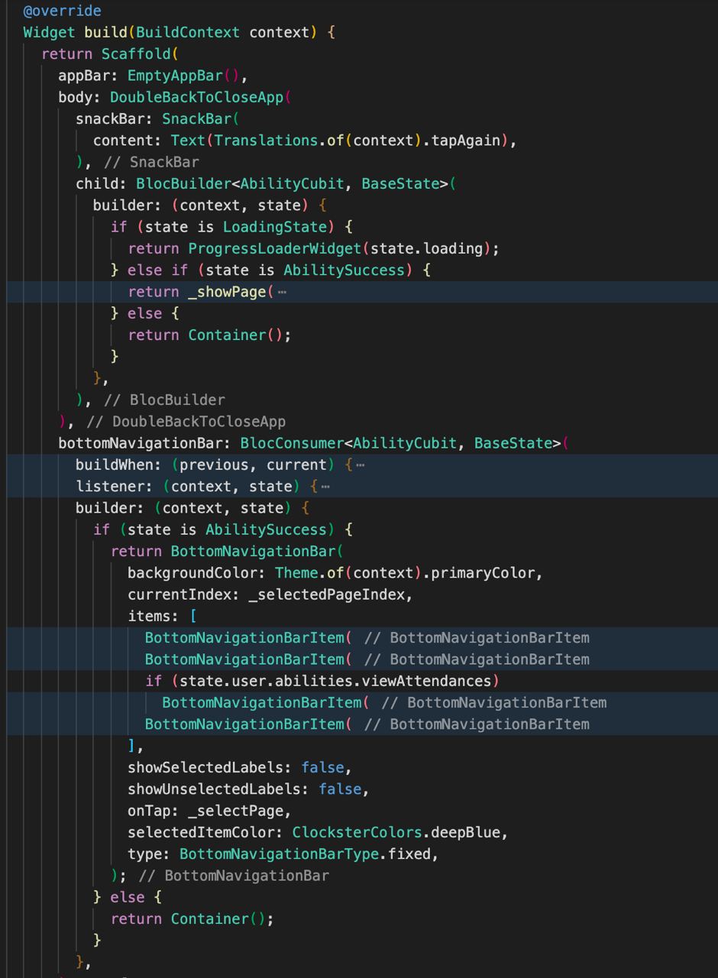Click the // SnackBar closing comment
718x978 pixels.
point(151,162)
